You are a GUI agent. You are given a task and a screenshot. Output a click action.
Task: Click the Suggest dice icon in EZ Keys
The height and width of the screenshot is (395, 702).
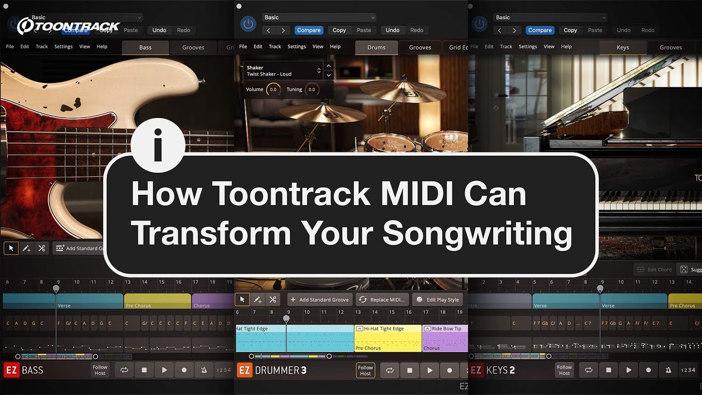683,269
